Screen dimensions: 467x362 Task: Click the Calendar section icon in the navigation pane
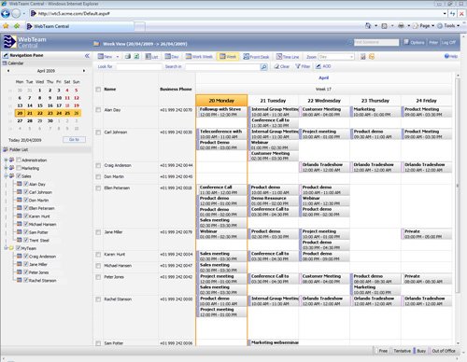pyautogui.click(x=5, y=63)
